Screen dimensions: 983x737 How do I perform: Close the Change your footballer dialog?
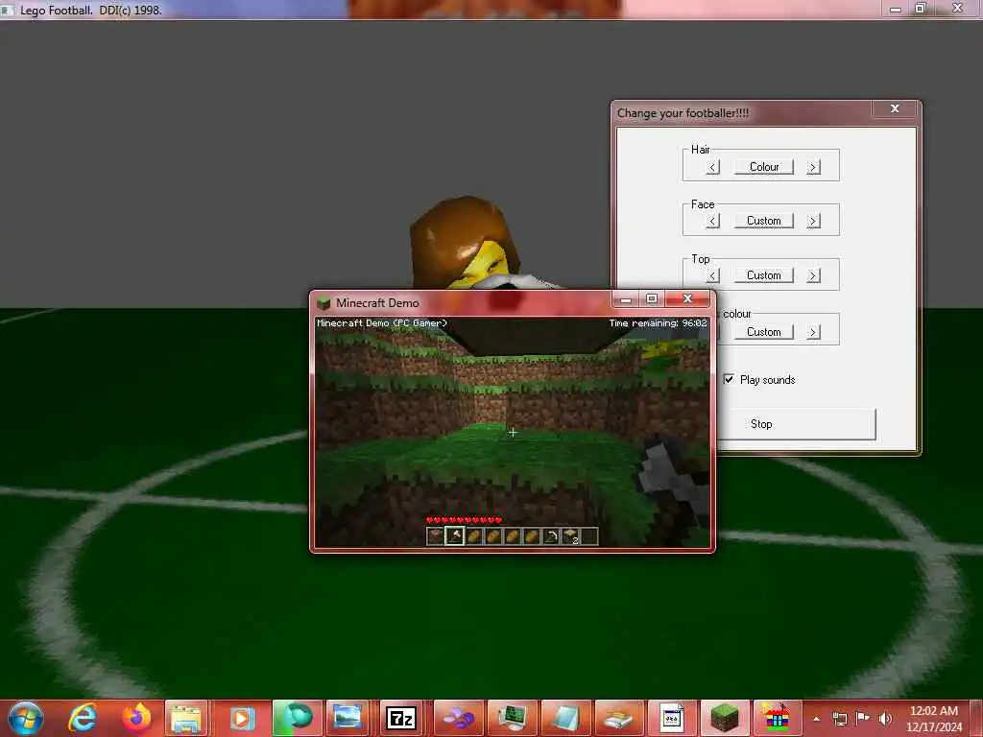click(895, 109)
